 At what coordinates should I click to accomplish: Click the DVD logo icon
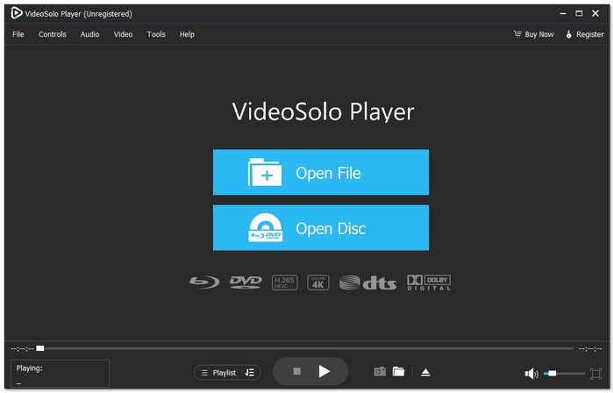tap(246, 282)
